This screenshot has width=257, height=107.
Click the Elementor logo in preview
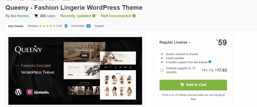point(38,92)
